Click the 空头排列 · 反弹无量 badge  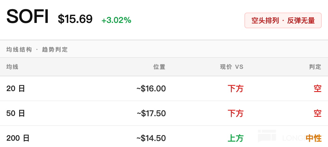click(x=283, y=20)
